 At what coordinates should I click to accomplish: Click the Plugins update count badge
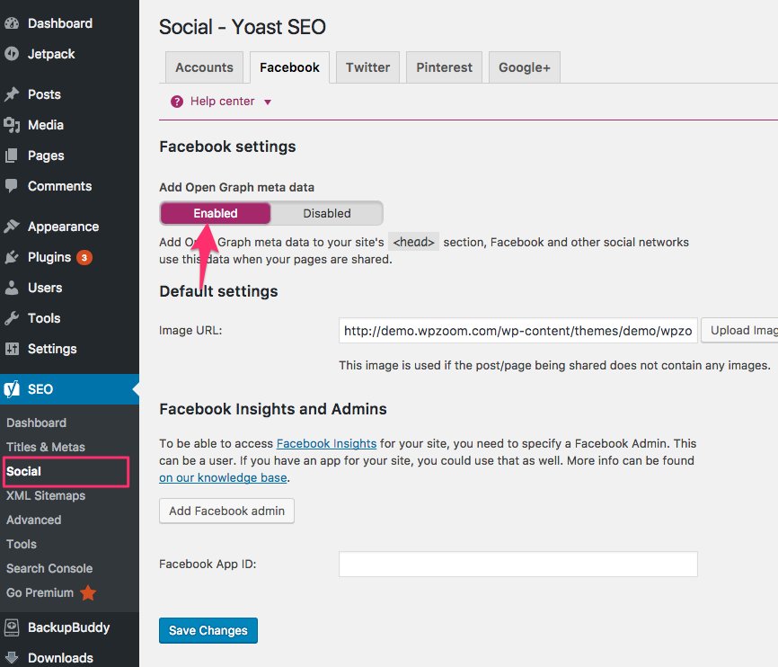(84, 257)
